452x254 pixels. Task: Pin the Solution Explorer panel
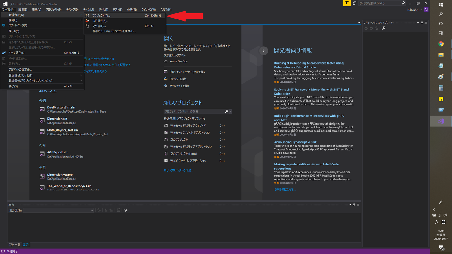click(422, 23)
